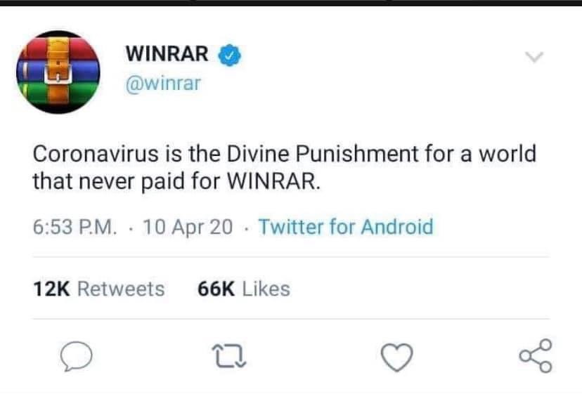View the 66K Likes list
Image resolution: width=582 pixels, height=394 pixels.
pyautogui.click(x=244, y=289)
